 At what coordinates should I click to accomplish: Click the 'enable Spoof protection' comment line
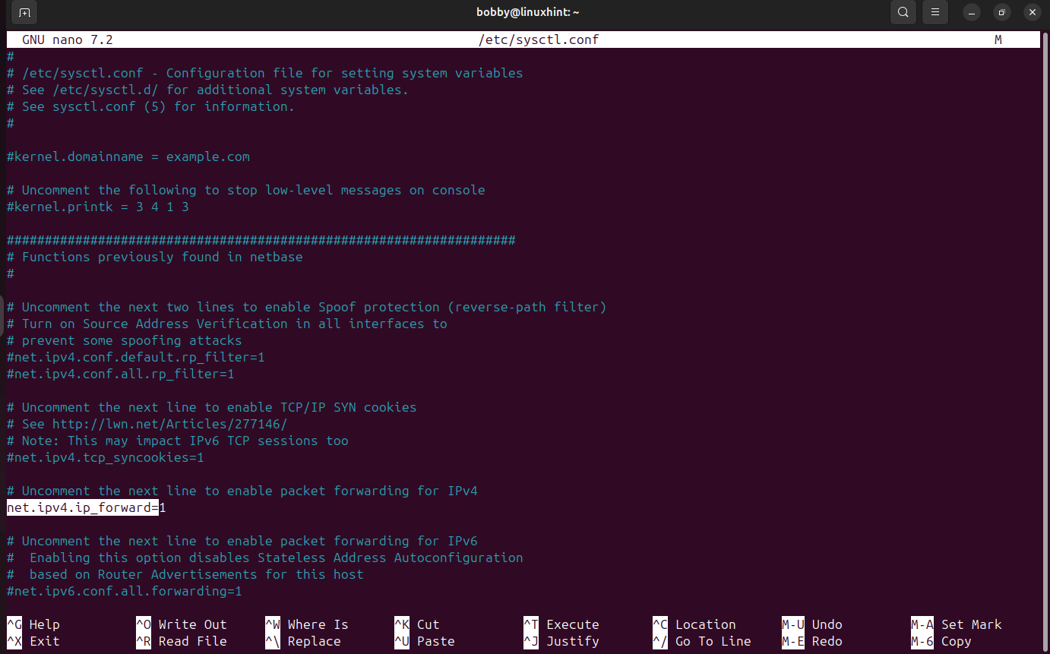click(x=307, y=307)
